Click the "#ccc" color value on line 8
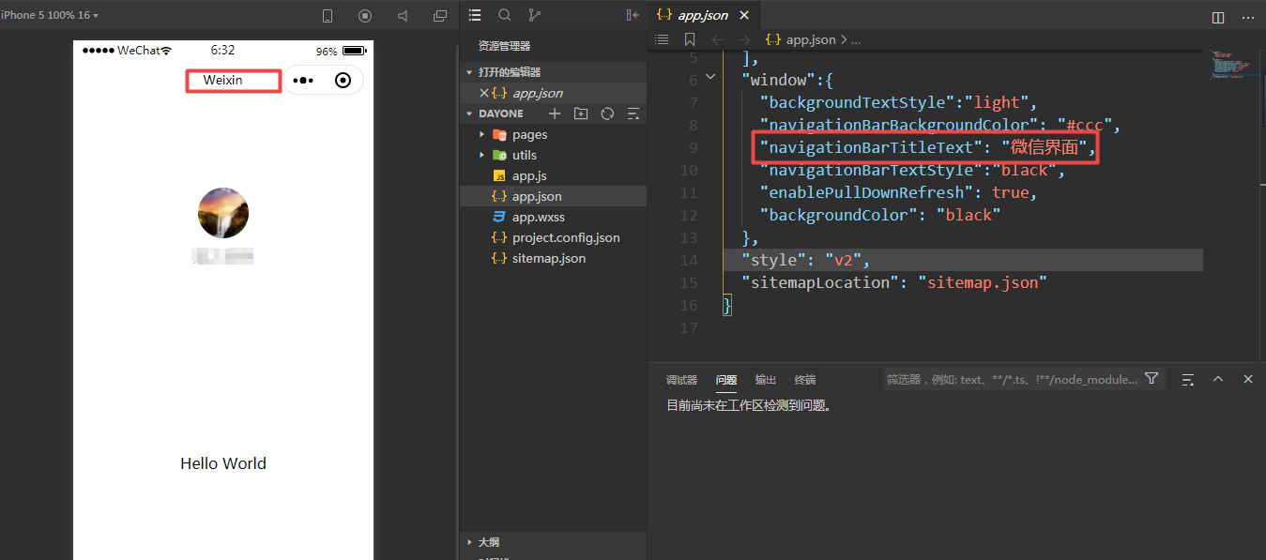The image size is (1266, 560). click(1084, 125)
